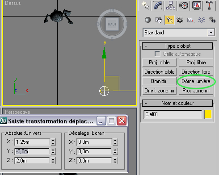The width and height of the screenshot is (219, 175).
Task: Click the yellow object color swatch
Action: tap(208, 114)
